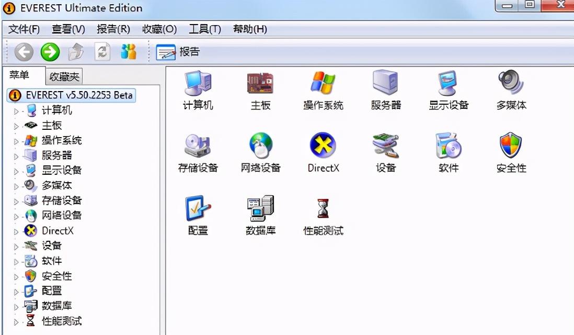Expand the 设备 tree node arrow

click(16, 247)
